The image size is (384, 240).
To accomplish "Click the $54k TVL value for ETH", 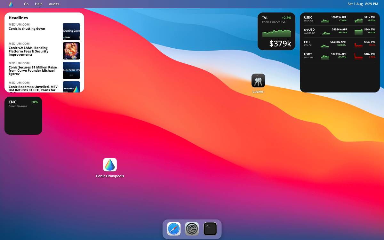I will [x=370, y=42].
